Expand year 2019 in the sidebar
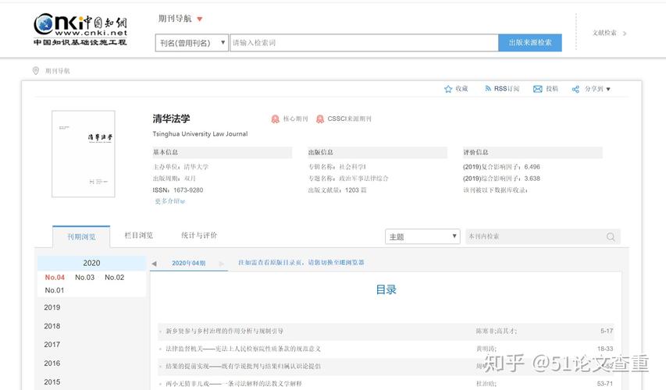This screenshot has height=390, width=666. pos(52,307)
